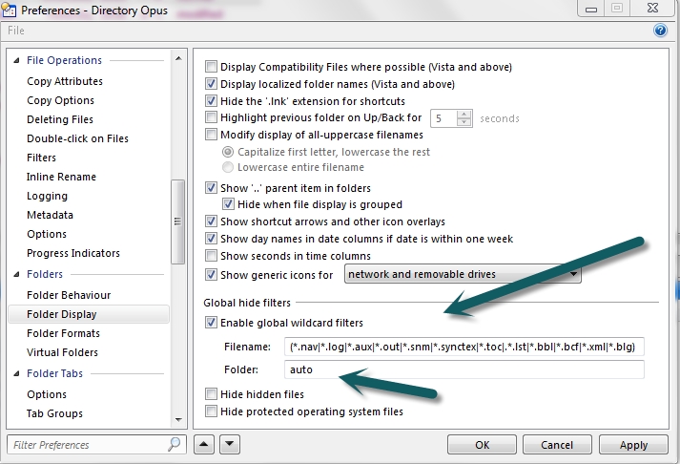Increase the highlight seconds spinner value
This screenshot has height=464, width=680.
pos(464,115)
